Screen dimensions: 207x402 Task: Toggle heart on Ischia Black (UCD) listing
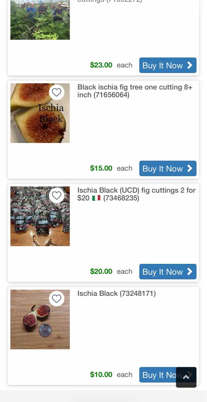pos(57,196)
